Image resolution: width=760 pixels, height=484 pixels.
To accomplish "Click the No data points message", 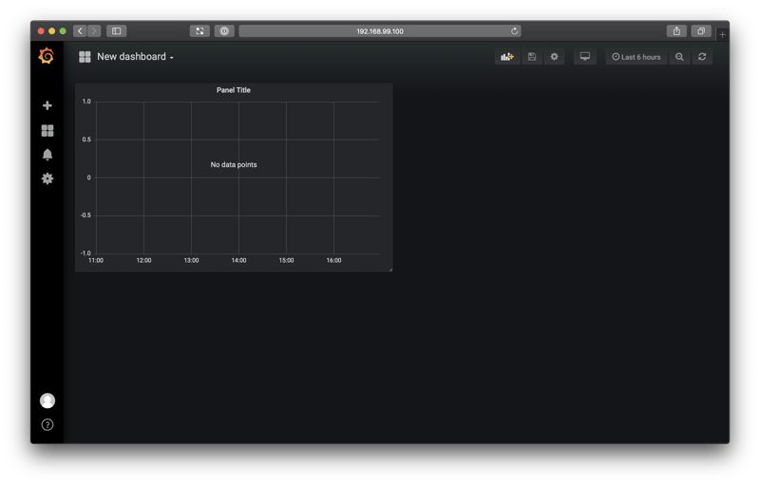I will (x=234, y=164).
